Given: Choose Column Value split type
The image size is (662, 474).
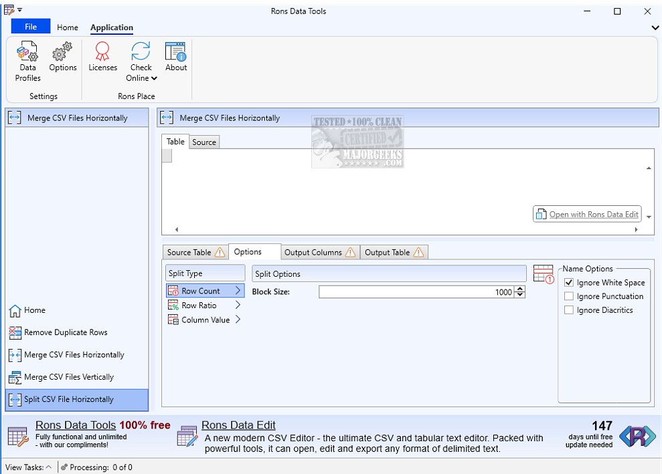Looking at the screenshot, I should click(x=205, y=320).
